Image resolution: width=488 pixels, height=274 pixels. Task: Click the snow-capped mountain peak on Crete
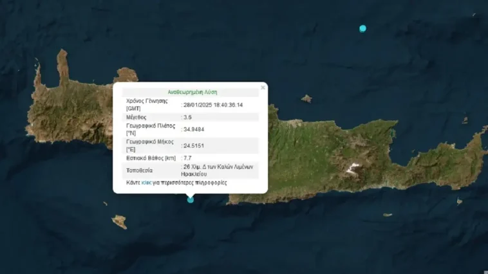point(352,169)
